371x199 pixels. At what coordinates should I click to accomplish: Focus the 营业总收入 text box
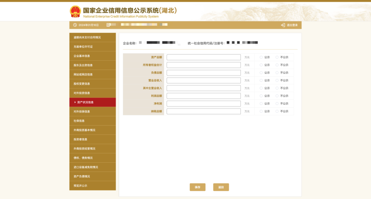[x=204, y=80]
